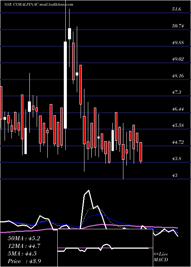191x267 pixels.
Task: Click the 49.02 price axis label
Action: 178,59
